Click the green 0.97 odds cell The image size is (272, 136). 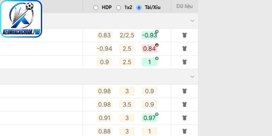pyautogui.click(x=150, y=118)
